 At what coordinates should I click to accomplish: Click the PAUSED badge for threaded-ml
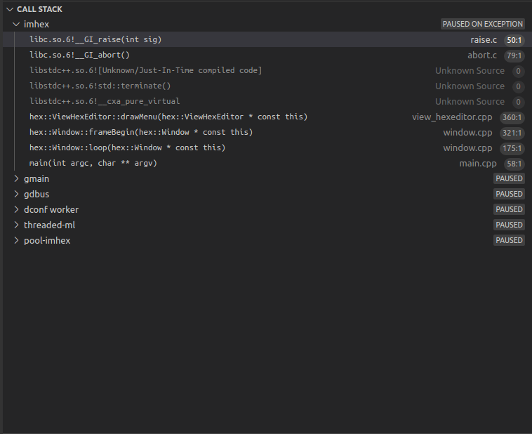point(509,225)
